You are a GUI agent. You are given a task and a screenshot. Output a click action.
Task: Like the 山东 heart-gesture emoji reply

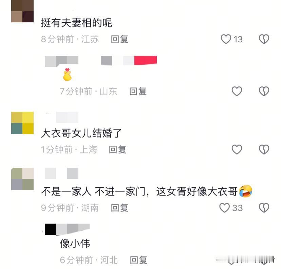point(237,91)
